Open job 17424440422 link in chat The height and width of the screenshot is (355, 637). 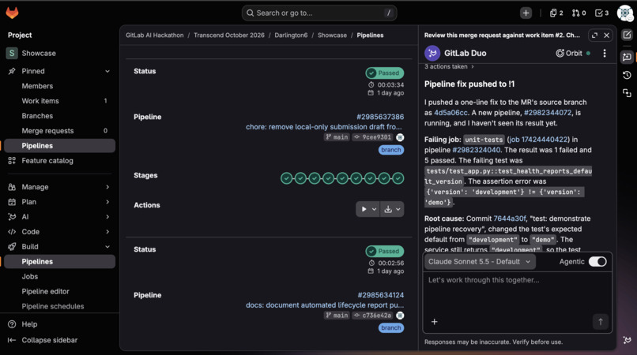(539, 140)
